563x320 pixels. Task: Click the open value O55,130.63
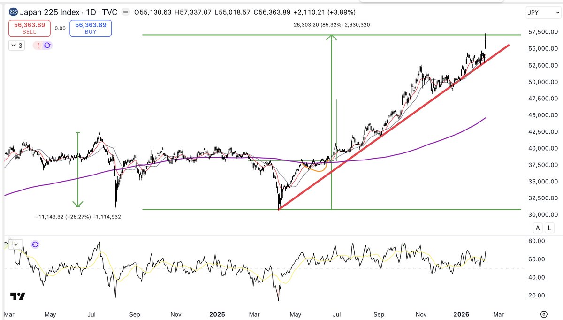[x=152, y=12]
